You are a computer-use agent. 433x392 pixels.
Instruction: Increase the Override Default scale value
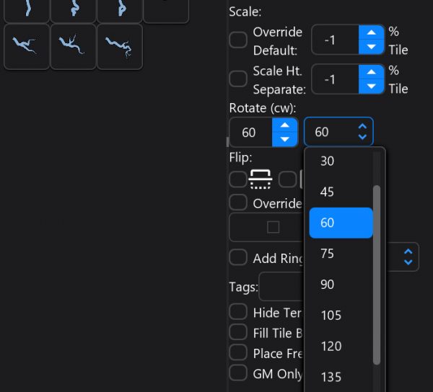tap(371, 32)
